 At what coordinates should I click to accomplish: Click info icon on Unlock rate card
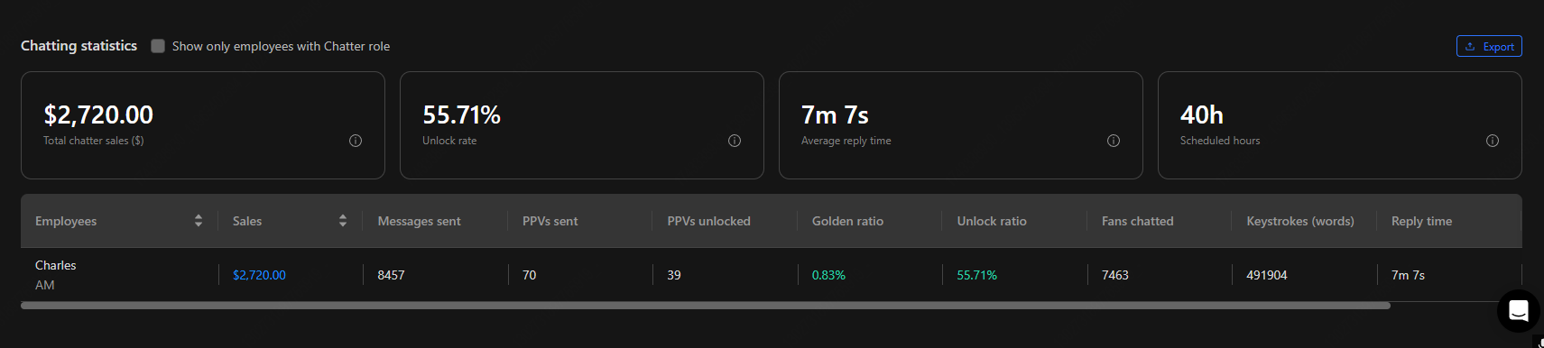coord(735,141)
